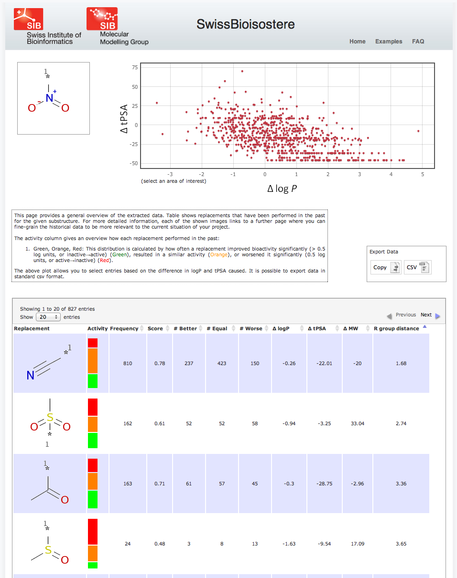This screenshot has width=457, height=578.
Task: Sort table by # Worse column
Action: pyautogui.click(x=254, y=328)
